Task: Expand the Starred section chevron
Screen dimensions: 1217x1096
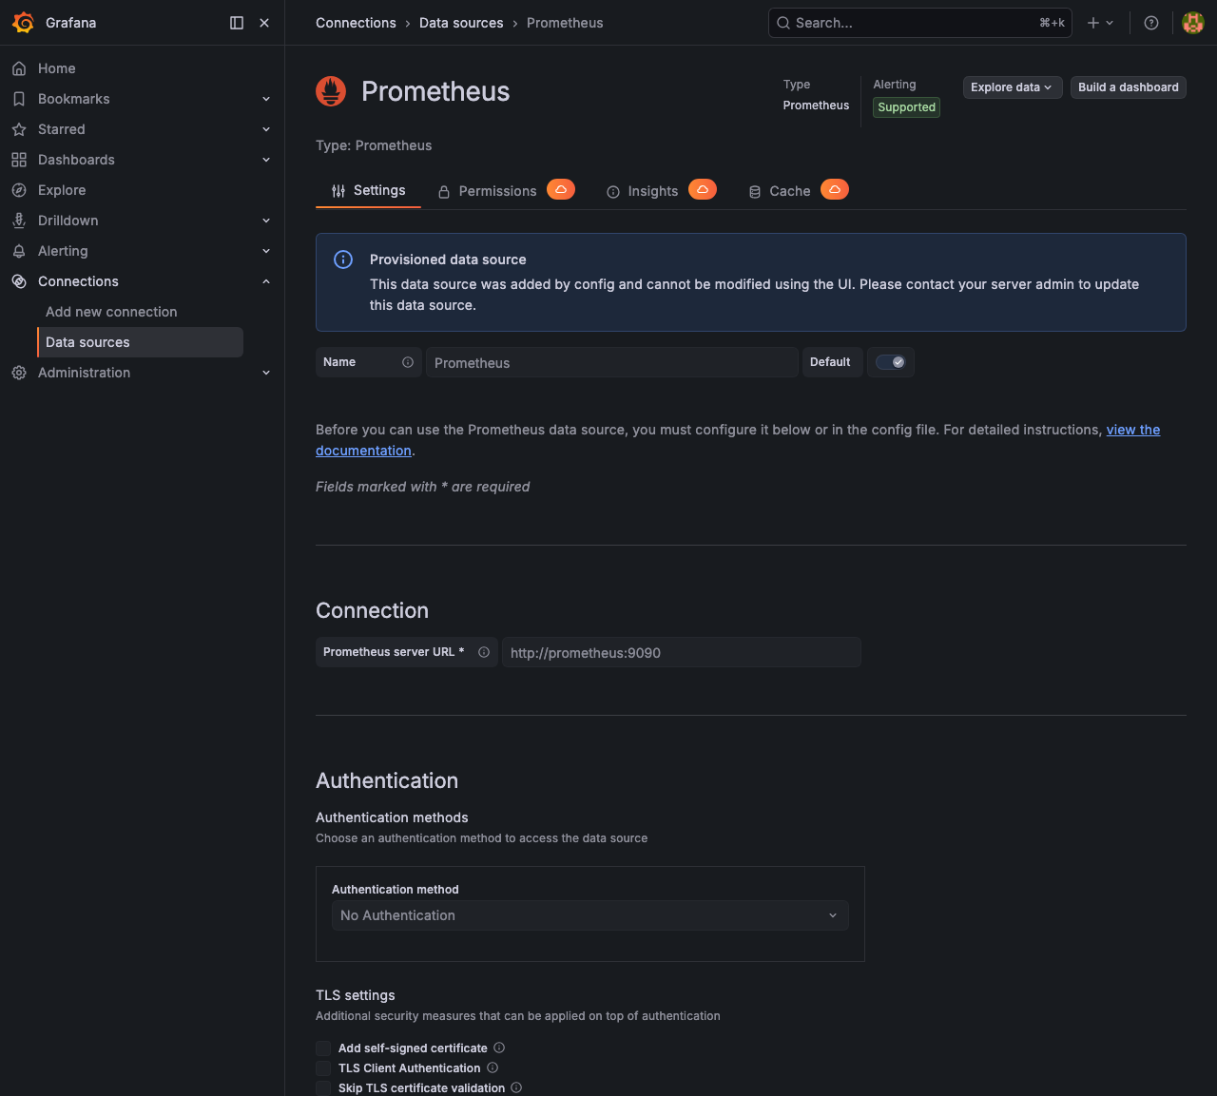Action: click(x=266, y=129)
